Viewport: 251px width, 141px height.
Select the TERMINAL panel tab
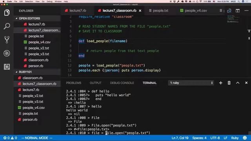[x=149, y=83]
